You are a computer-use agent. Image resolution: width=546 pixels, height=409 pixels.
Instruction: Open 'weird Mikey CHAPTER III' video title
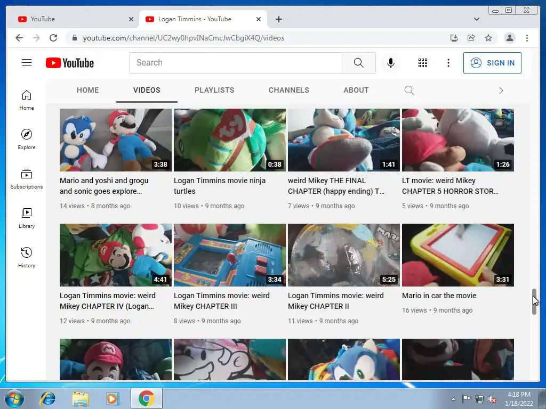(x=222, y=301)
